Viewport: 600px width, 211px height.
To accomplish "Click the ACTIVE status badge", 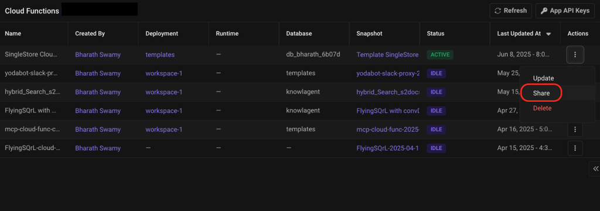I will pyautogui.click(x=440, y=55).
